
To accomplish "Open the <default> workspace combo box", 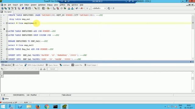I will click(x=99, y=8).
